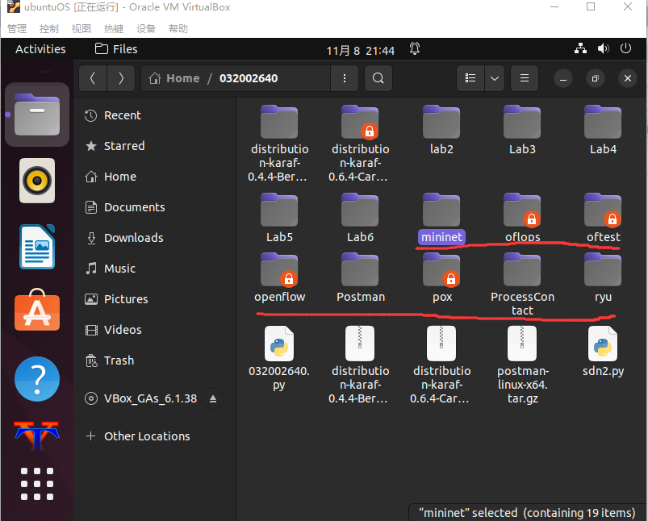Select the Postman folder
The image size is (648, 521).
coord(360,277)
